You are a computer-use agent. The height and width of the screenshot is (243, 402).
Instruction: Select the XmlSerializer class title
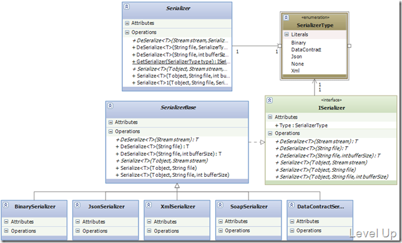click(x=178, y=207)
